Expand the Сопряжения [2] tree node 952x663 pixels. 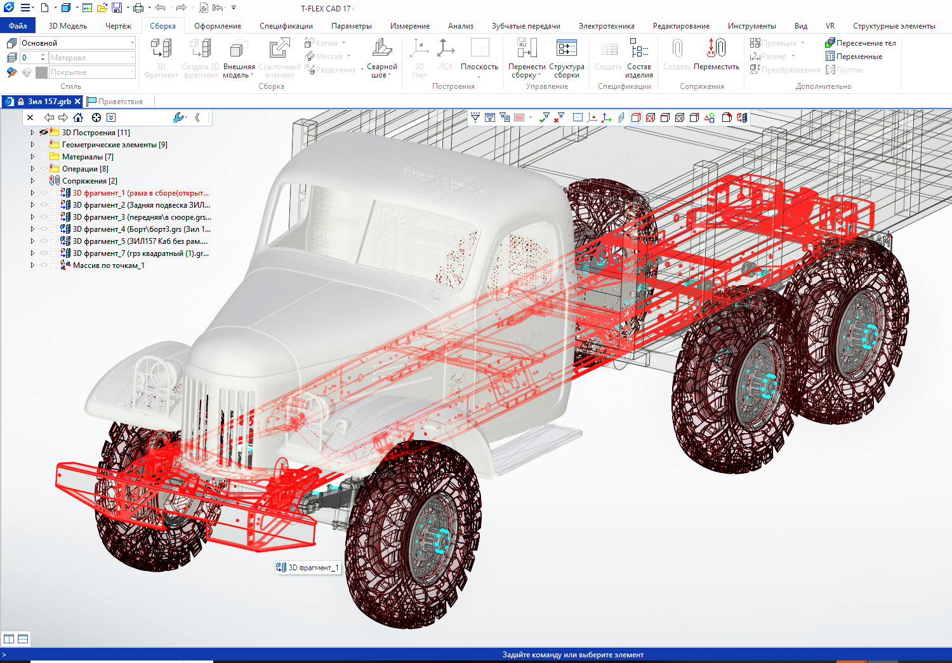[32, 181]
